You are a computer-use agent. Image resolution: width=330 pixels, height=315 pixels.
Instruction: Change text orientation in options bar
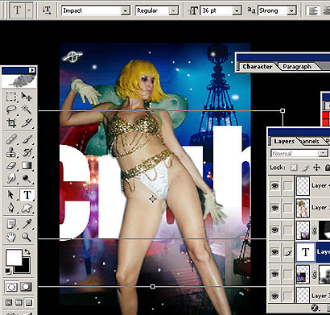pos(47,10)
